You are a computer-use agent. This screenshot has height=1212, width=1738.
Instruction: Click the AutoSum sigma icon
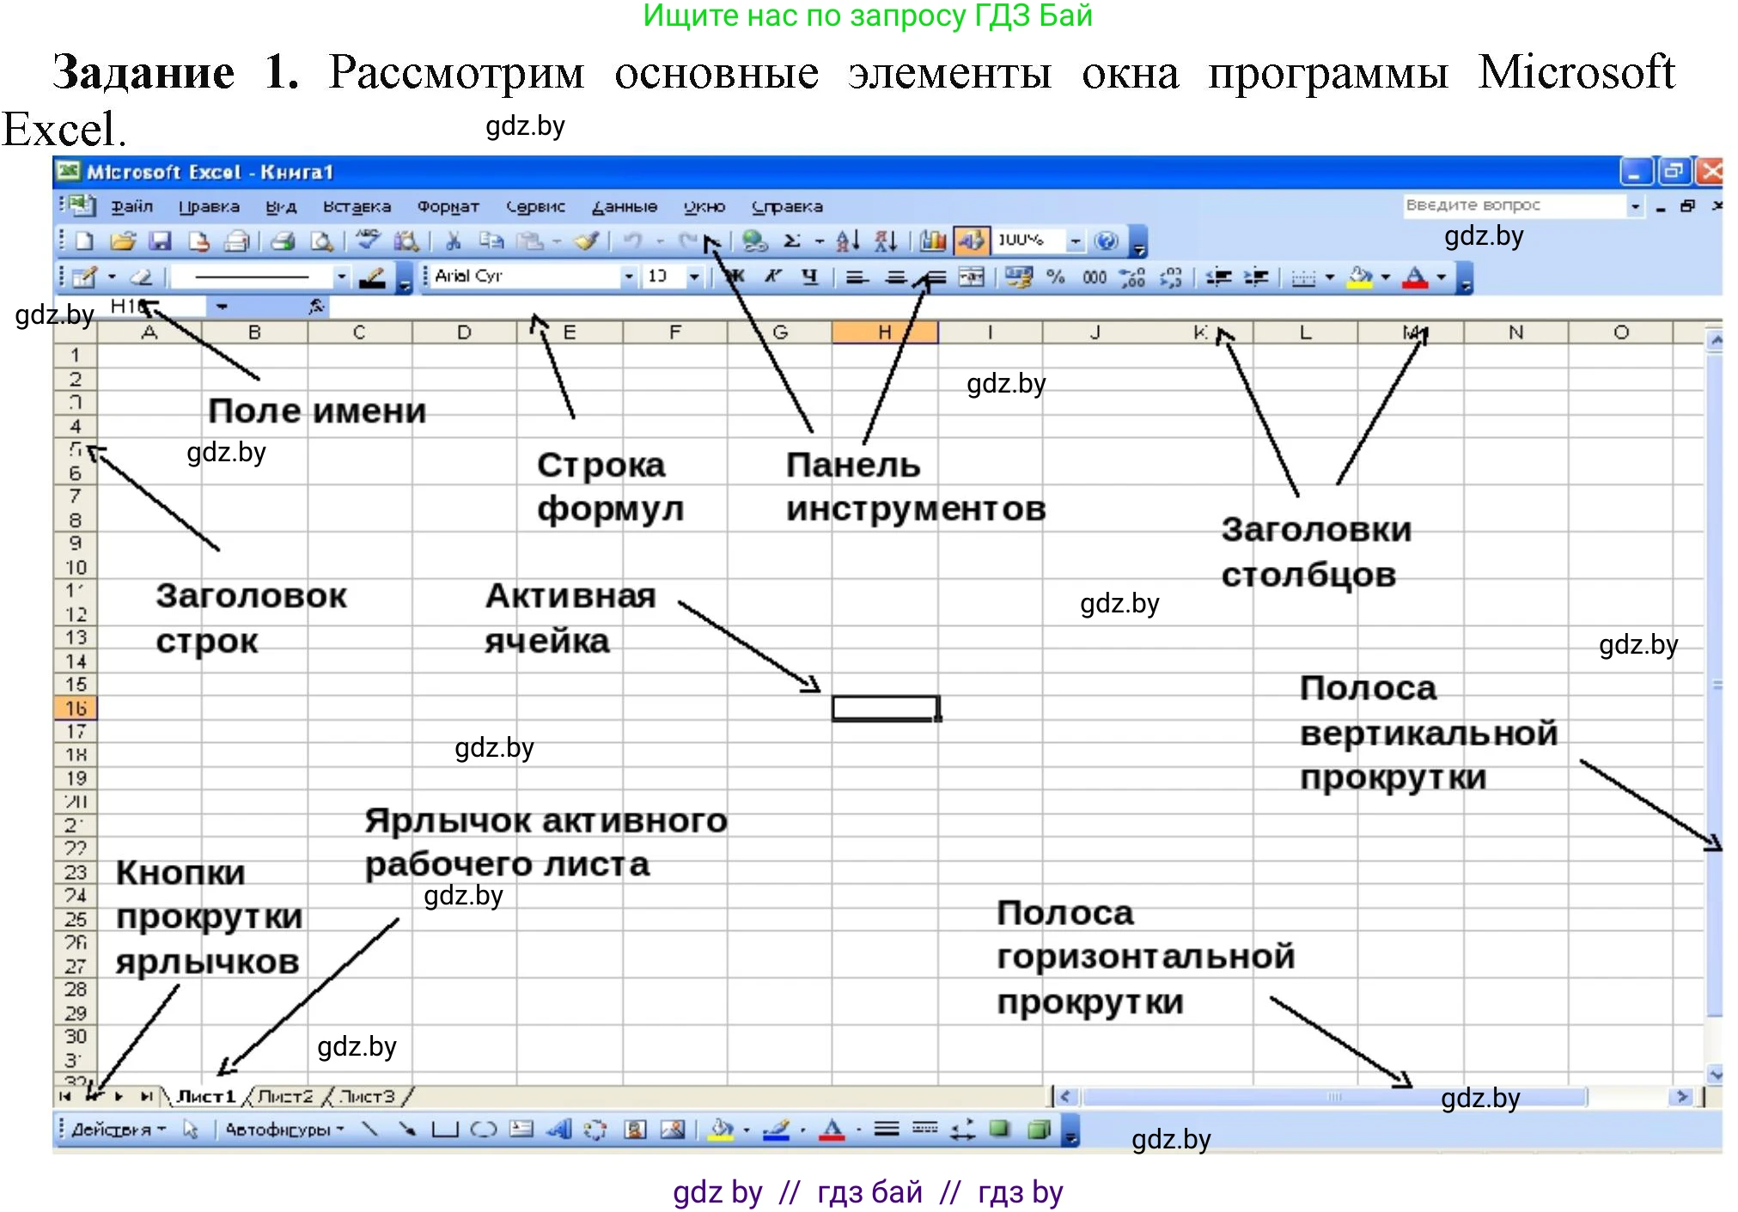792,241
